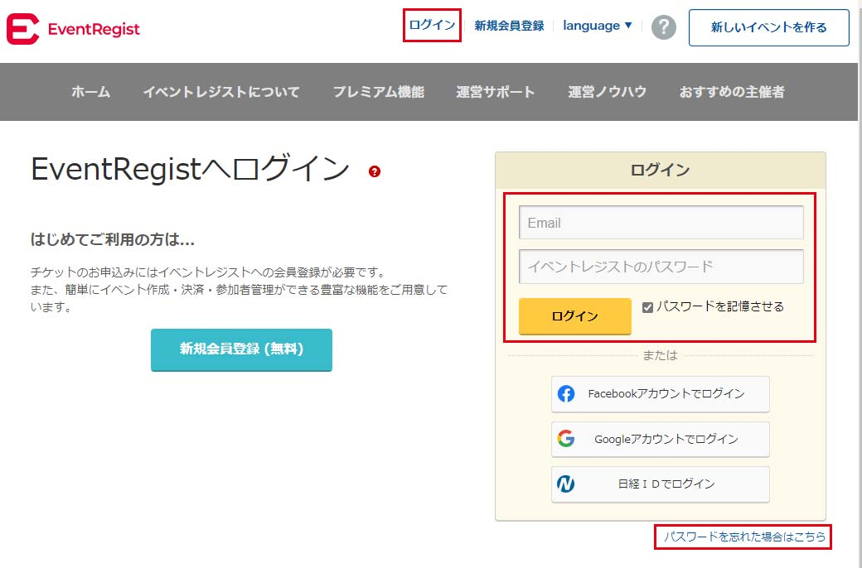The height and width of the screenshot is (568, 862).
Task: Open the gray help question mark icon
Action: [664, 27]
